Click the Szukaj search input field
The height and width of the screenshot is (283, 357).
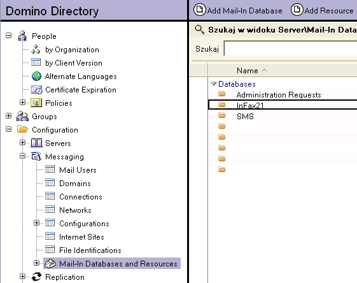(291, 48)
